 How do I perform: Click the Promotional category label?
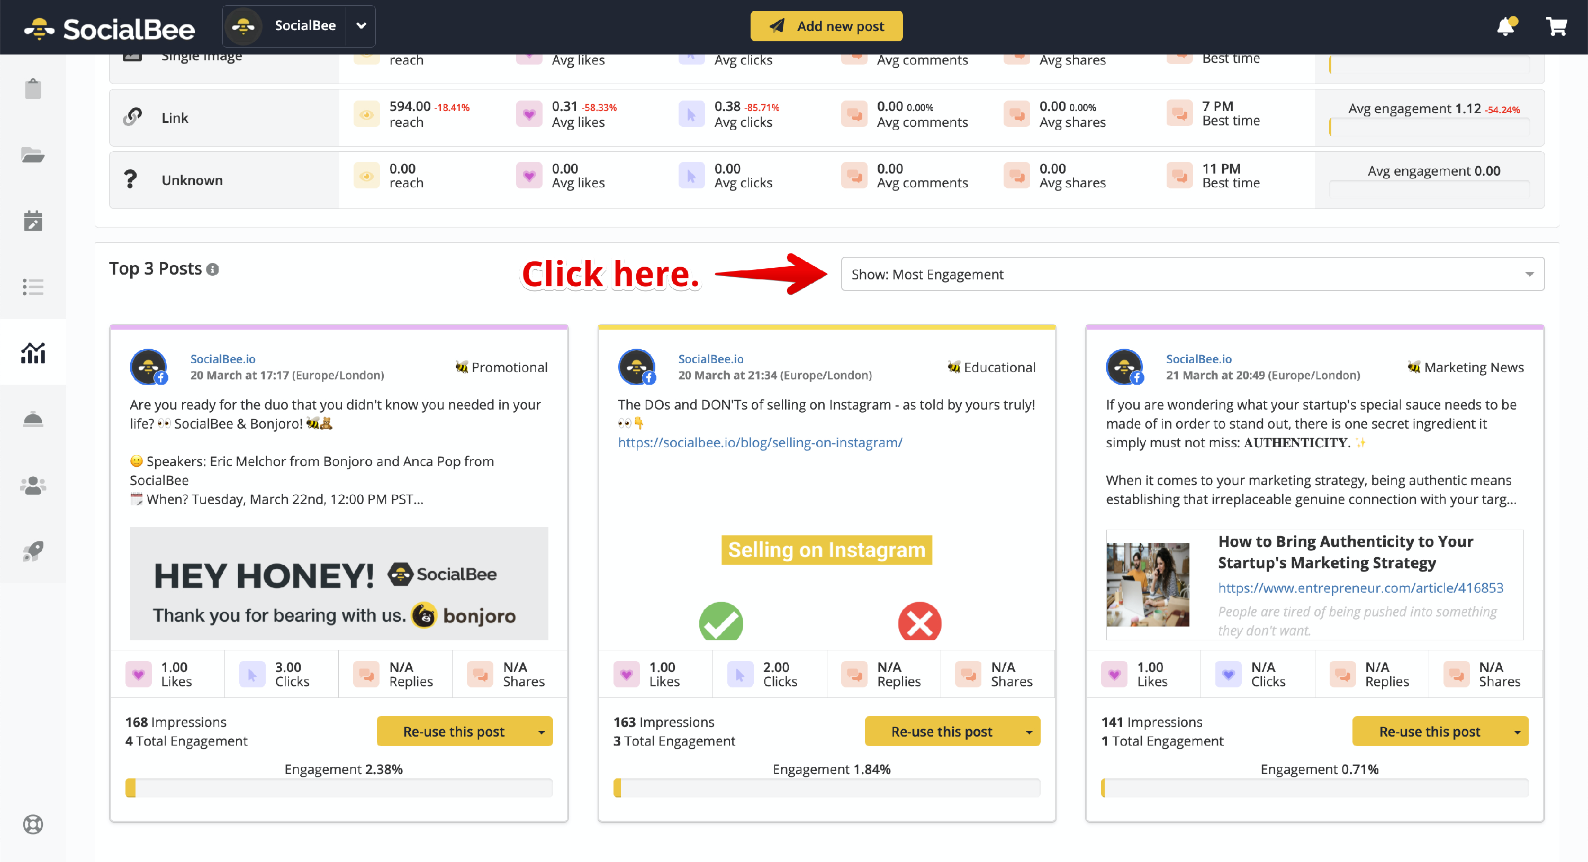tap(501, 367)
